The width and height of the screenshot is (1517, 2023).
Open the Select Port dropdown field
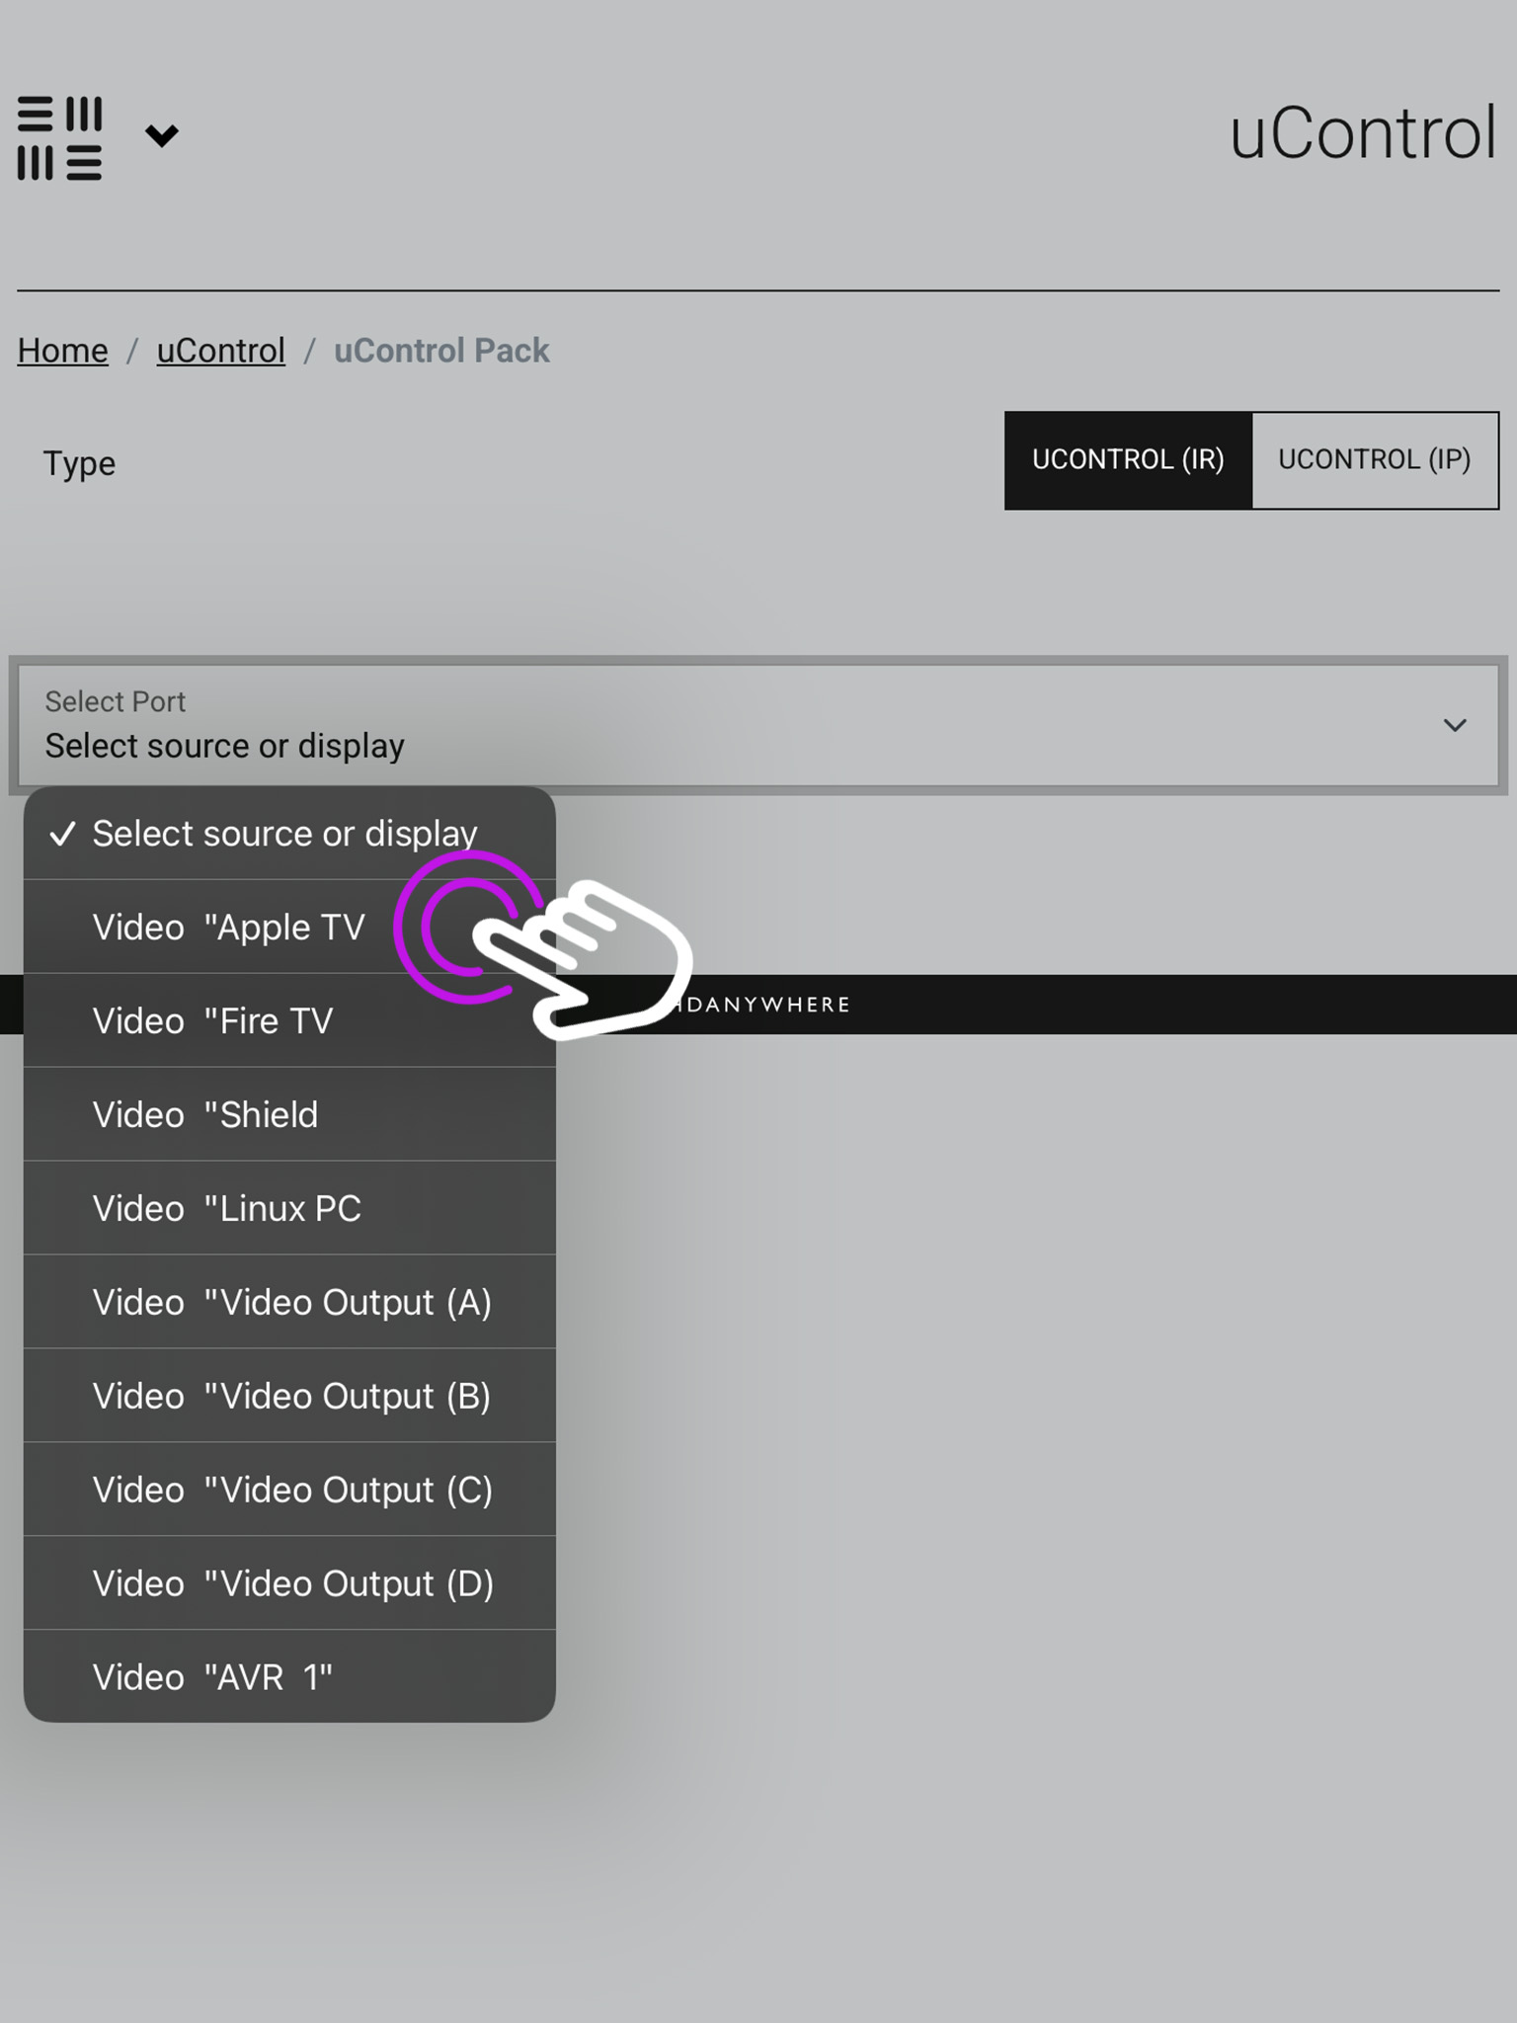click(758, 725)
